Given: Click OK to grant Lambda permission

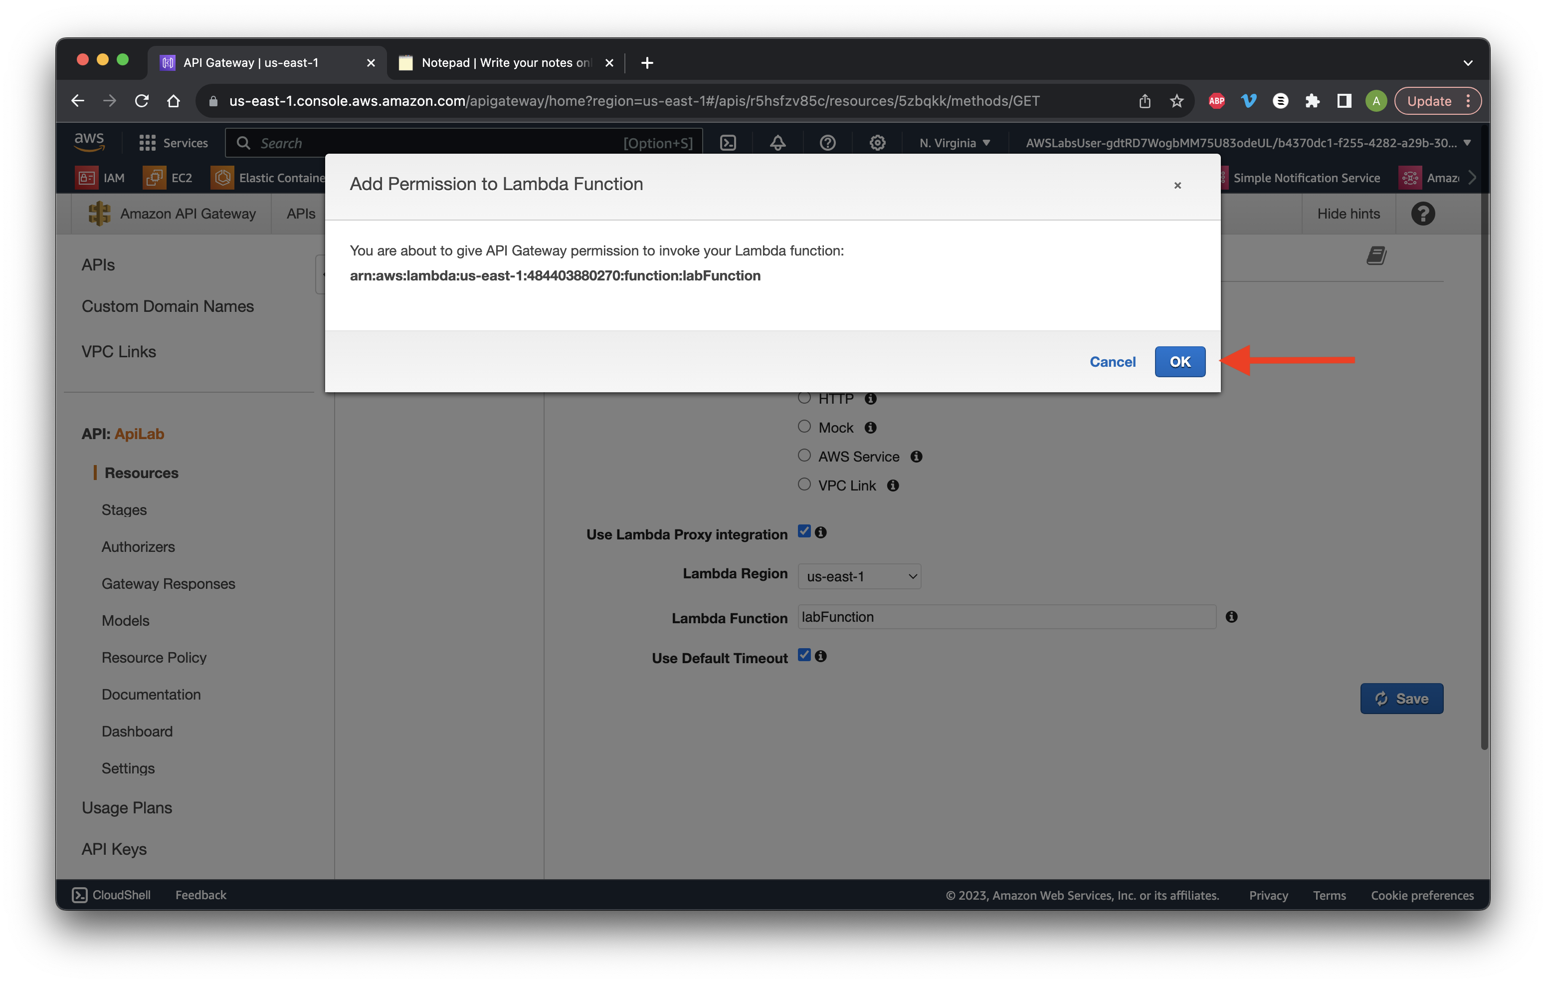Looking at the screenshot, I should coord(1179,362).
